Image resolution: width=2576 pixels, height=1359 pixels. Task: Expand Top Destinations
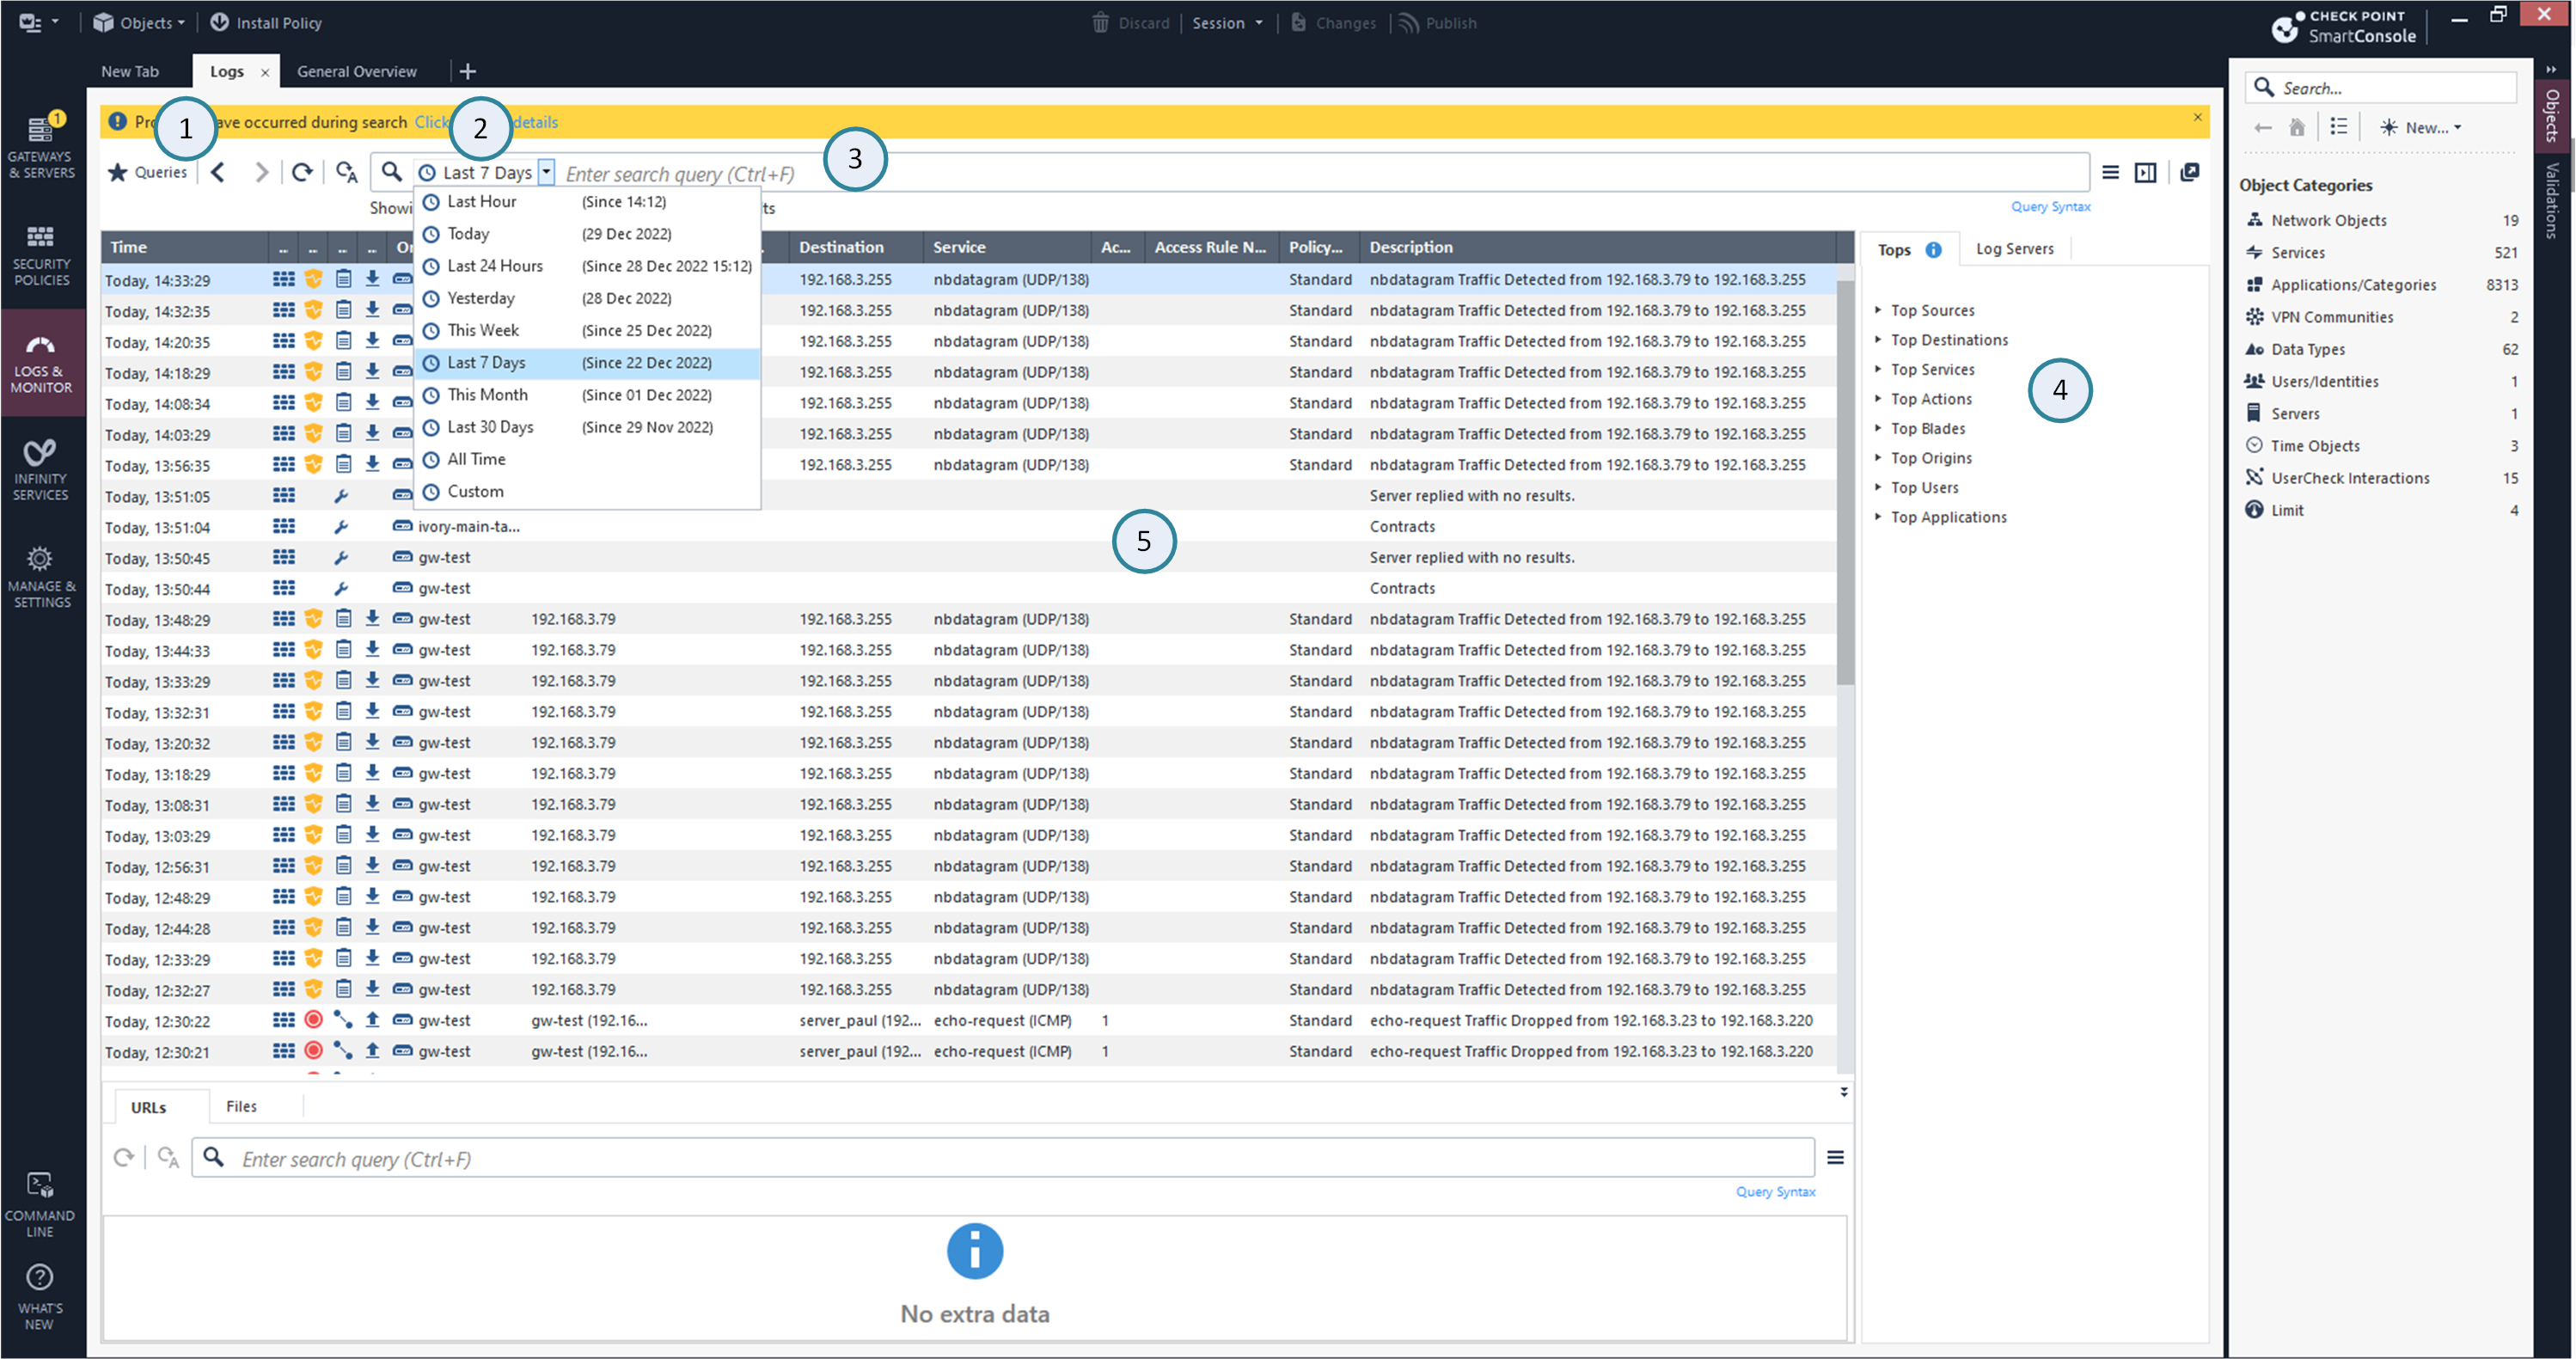(1941, 340)
